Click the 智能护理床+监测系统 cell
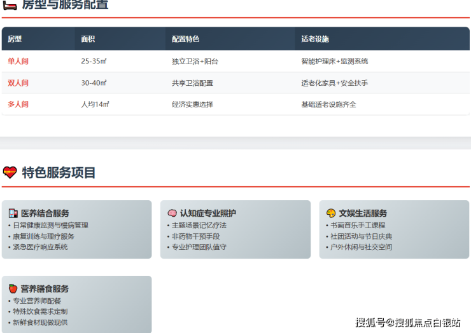The height and width of the screenshot is (333, 471). pyautogui.click(x=334, y=62)
